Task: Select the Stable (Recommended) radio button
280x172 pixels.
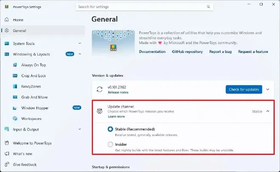Action: click(x=110, y=129)
